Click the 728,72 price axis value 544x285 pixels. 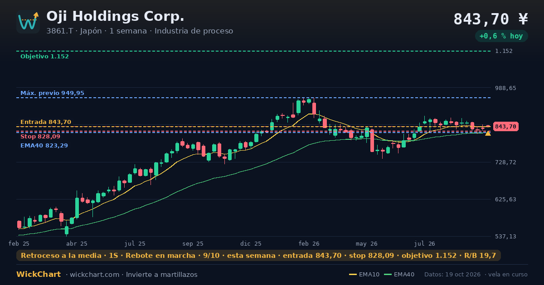[506, 162]
